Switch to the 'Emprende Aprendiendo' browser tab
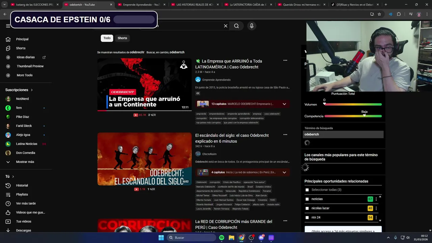 point(141,5)
